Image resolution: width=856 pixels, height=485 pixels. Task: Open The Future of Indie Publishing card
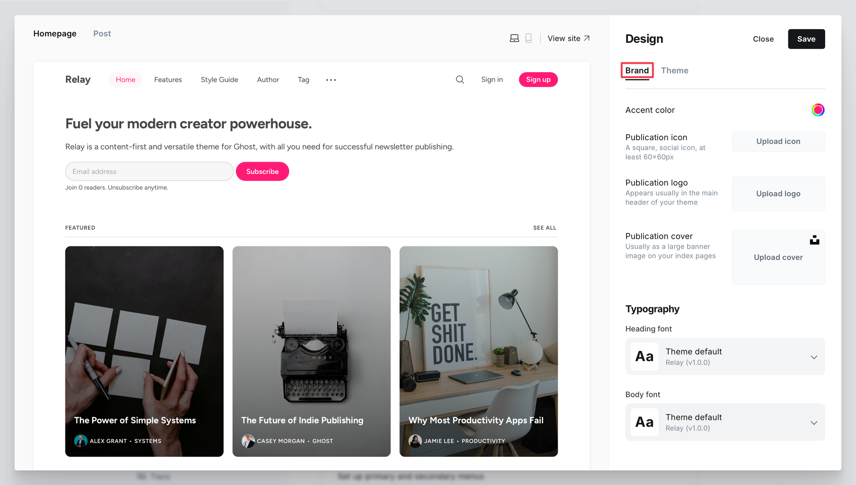pyautogui.click(x=312, y=351)
